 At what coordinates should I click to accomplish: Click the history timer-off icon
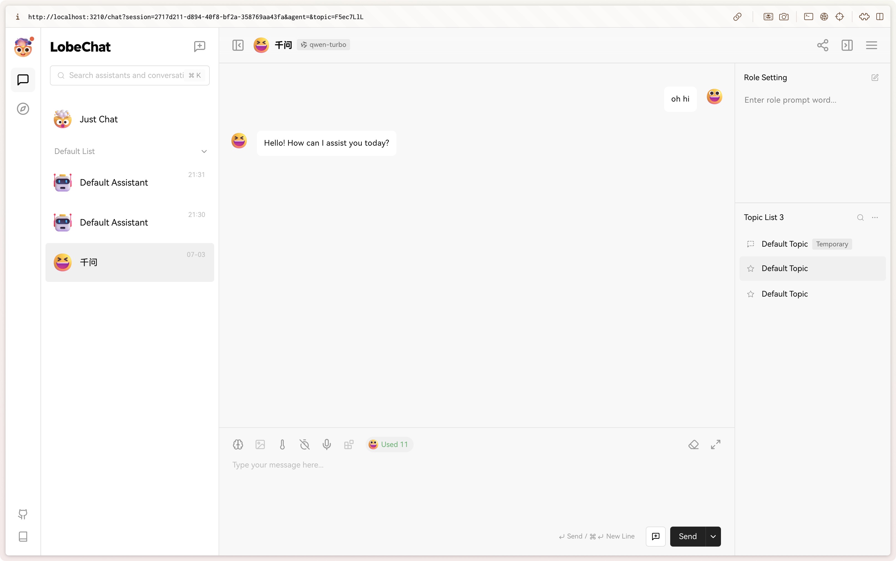click(x=305, y=444)
